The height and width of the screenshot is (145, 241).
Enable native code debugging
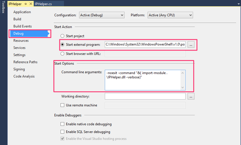[63, 124]
